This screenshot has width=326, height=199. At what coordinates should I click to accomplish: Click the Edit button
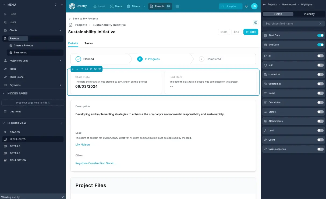(x=251, y=32)
